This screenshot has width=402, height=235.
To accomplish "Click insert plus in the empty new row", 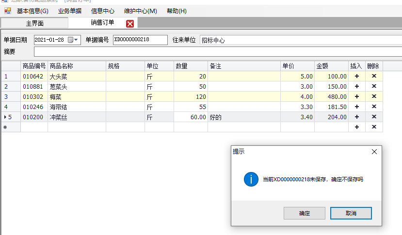I will 357,127.
